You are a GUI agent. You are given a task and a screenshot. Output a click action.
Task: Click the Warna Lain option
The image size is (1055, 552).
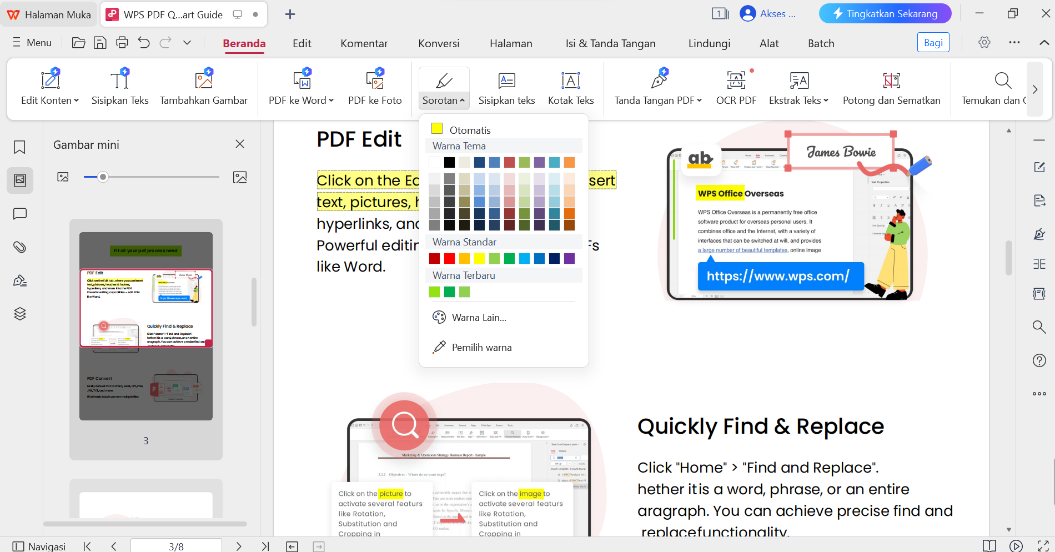coord(479,317)
